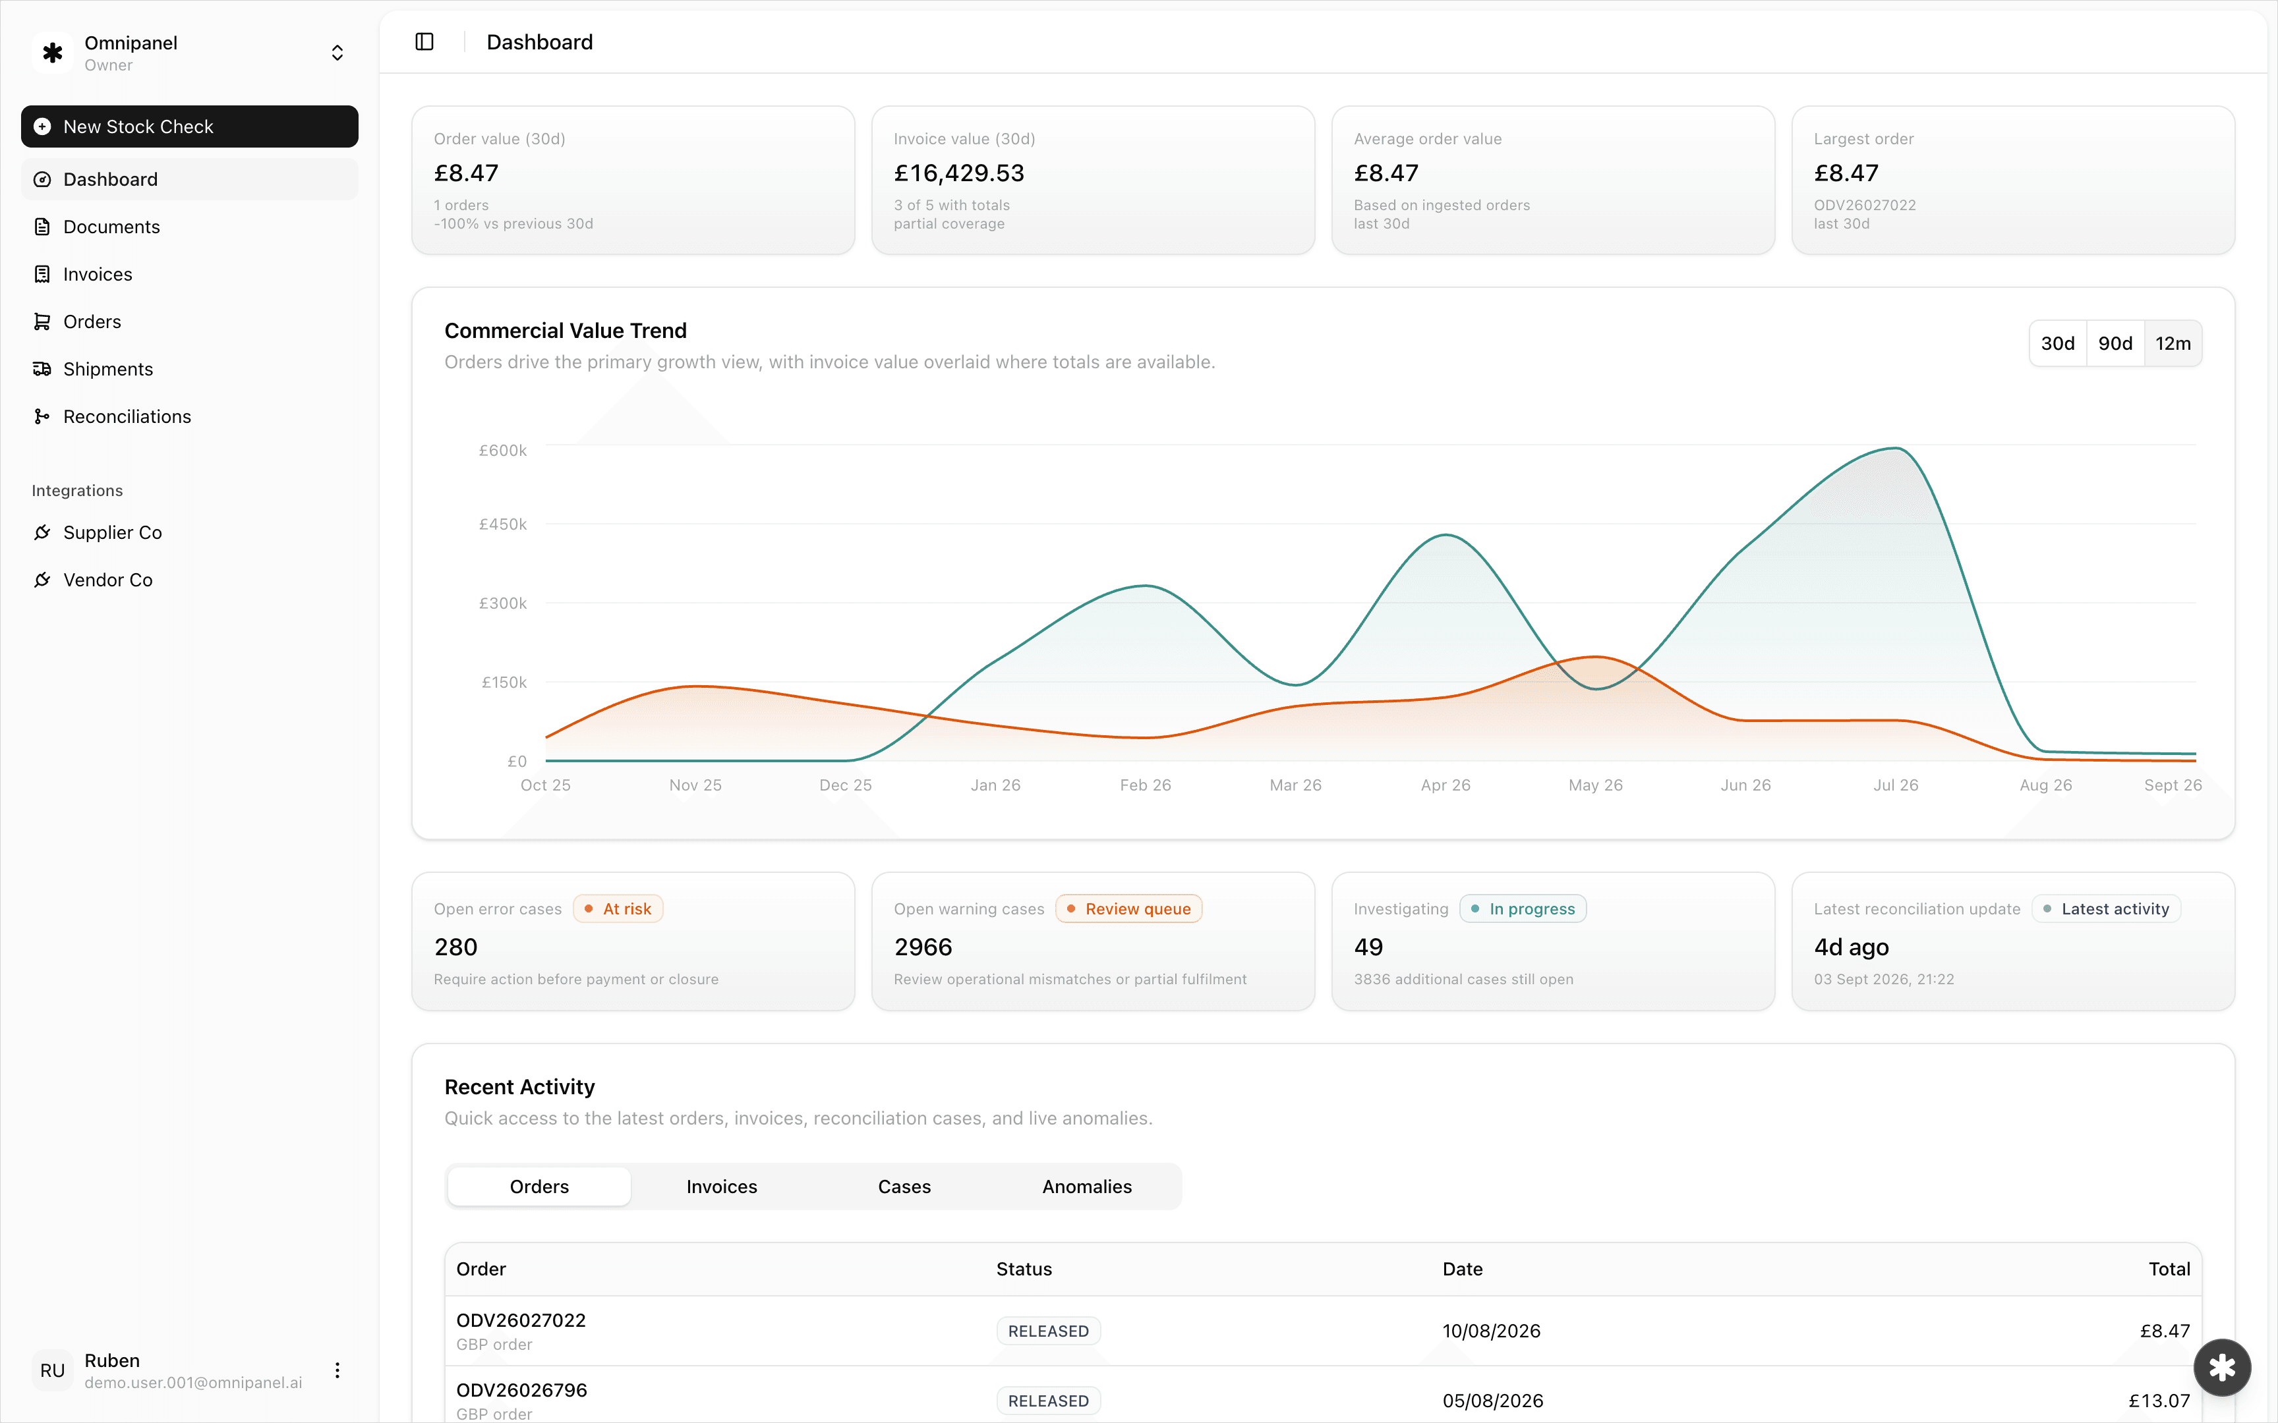Click the Orders cart icon
The width and height of the screenshot is (2278, 1423).
tap(42, 322)
